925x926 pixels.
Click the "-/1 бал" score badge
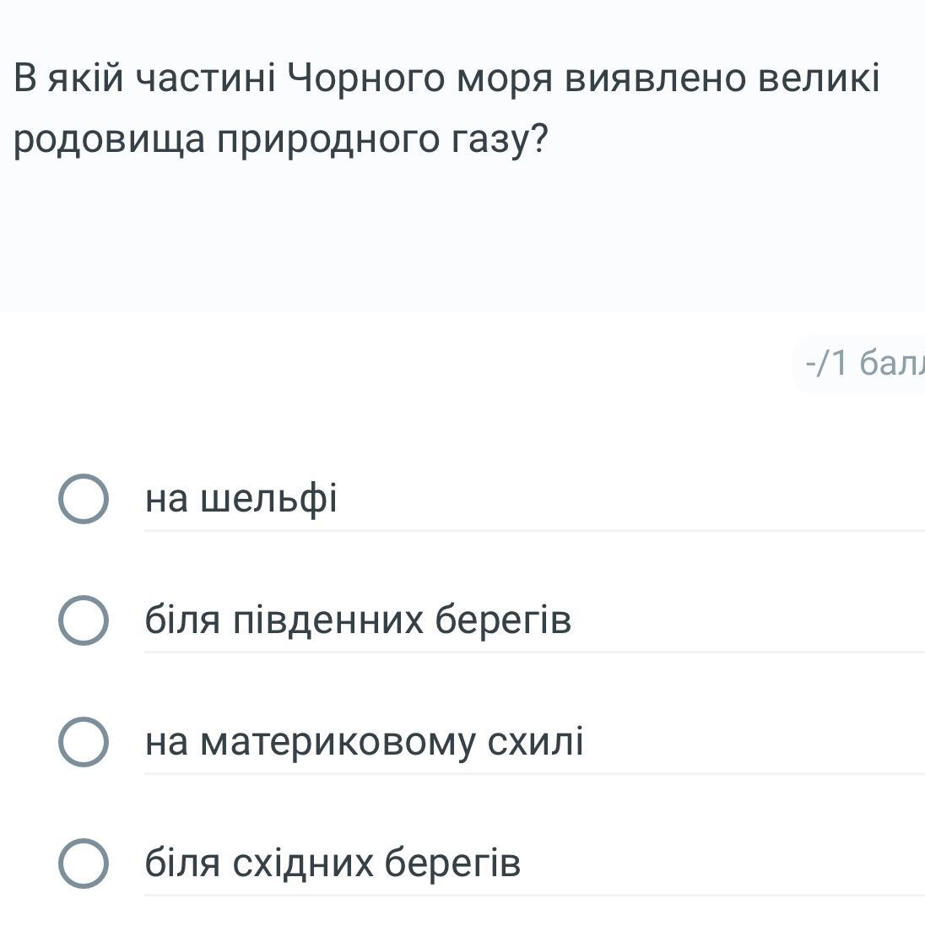tap(863, 364)
